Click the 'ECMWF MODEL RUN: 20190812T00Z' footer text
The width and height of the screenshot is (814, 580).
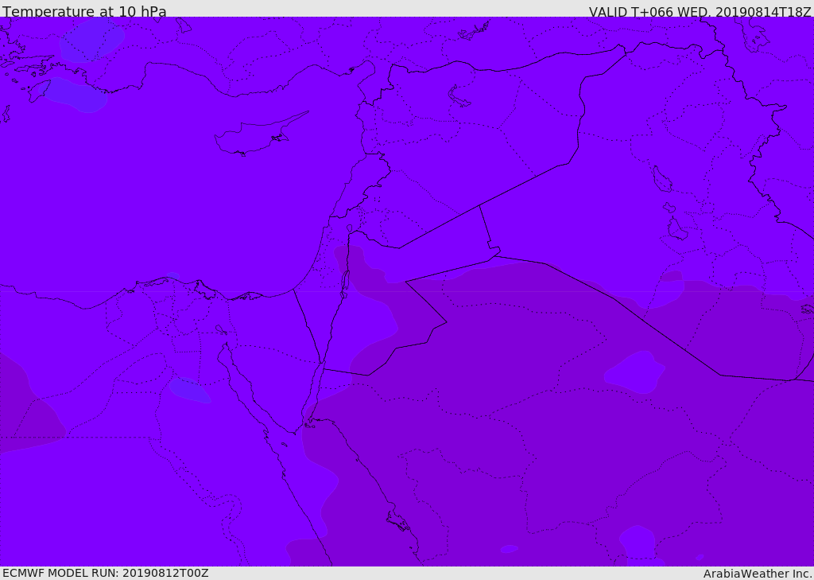106,573
